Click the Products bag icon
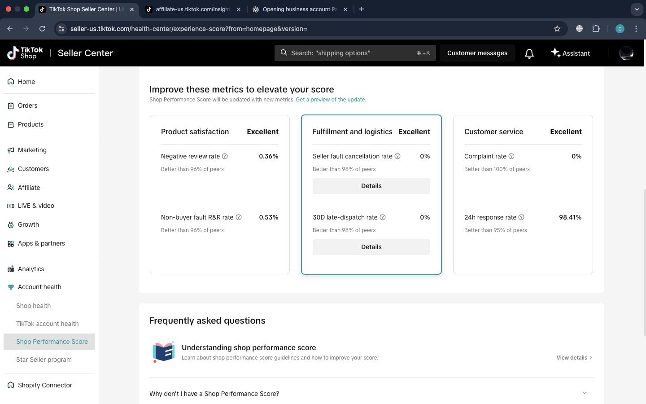 [x=11, y=124]
